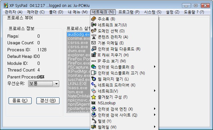Select FireFox.exe in the process list
This screenshot has width=213, height=130.
point(79,63)
